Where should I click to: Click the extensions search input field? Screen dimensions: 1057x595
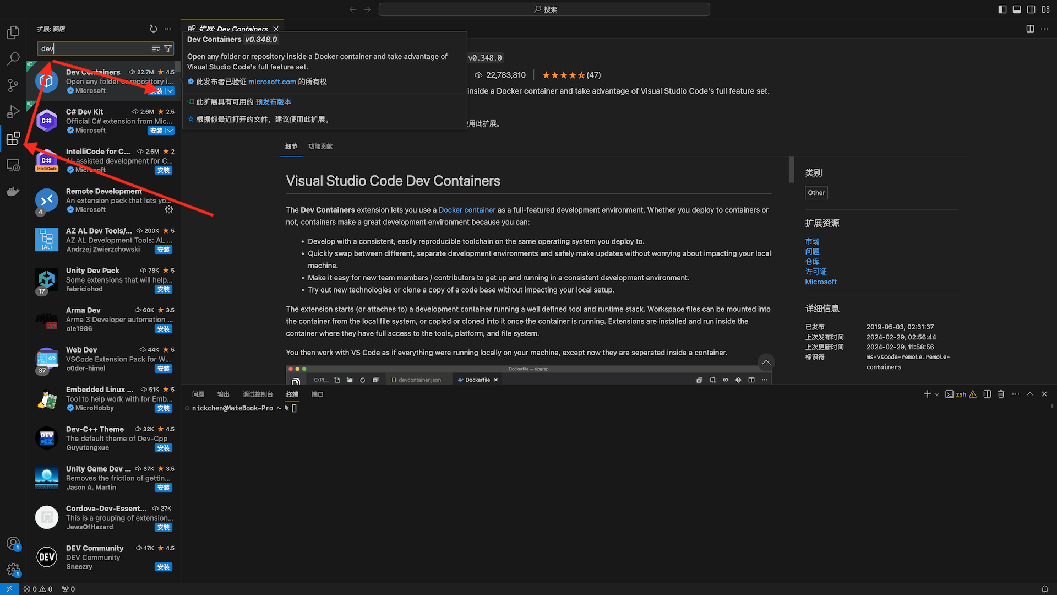(94, 48)
